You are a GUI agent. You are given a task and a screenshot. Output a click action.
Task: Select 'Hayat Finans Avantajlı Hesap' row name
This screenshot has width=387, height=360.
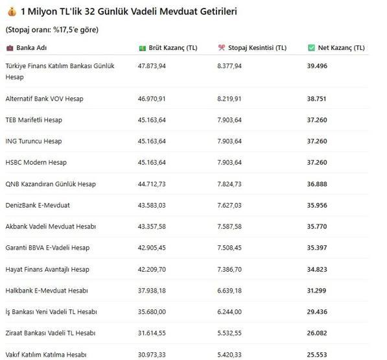[x=47, y=270]
